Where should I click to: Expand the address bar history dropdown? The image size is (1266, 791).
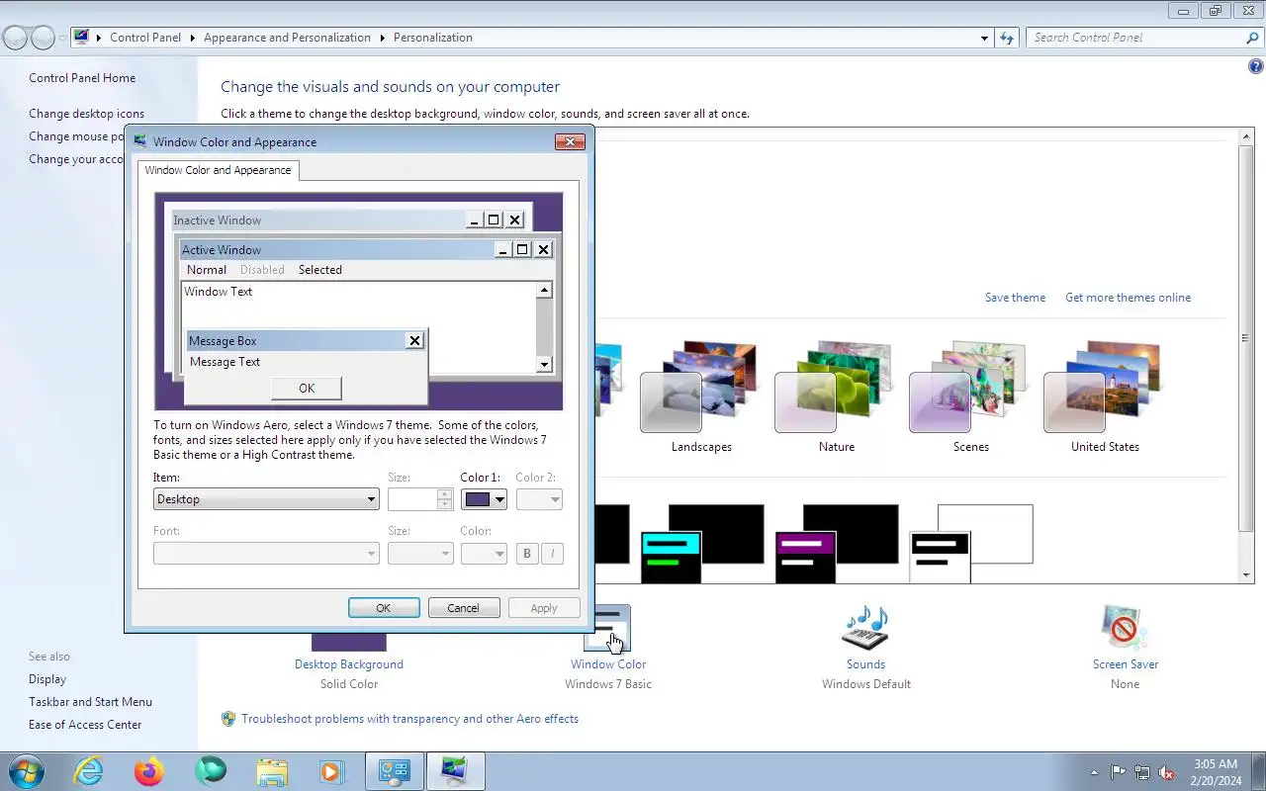[x=984, y=38]
